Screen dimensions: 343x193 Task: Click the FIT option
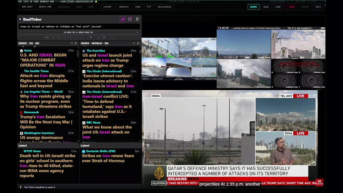coord(149,7)
